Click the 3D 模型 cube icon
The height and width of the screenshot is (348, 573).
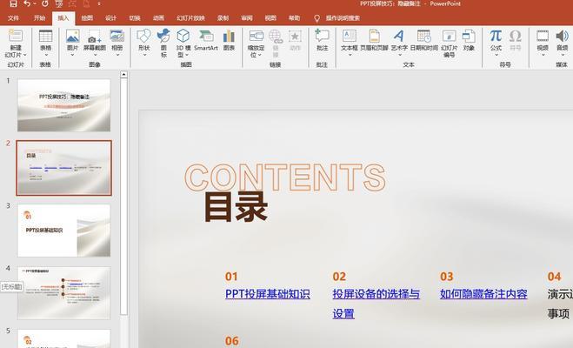(183, 36)
